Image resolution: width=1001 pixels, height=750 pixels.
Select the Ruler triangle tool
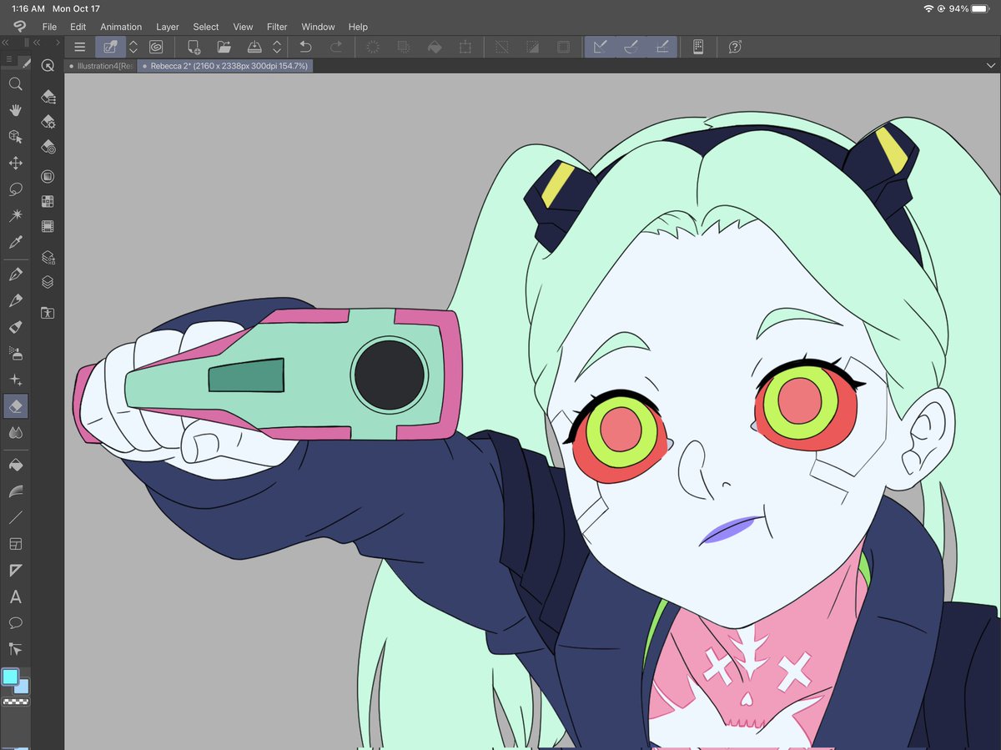click(15, 571)
